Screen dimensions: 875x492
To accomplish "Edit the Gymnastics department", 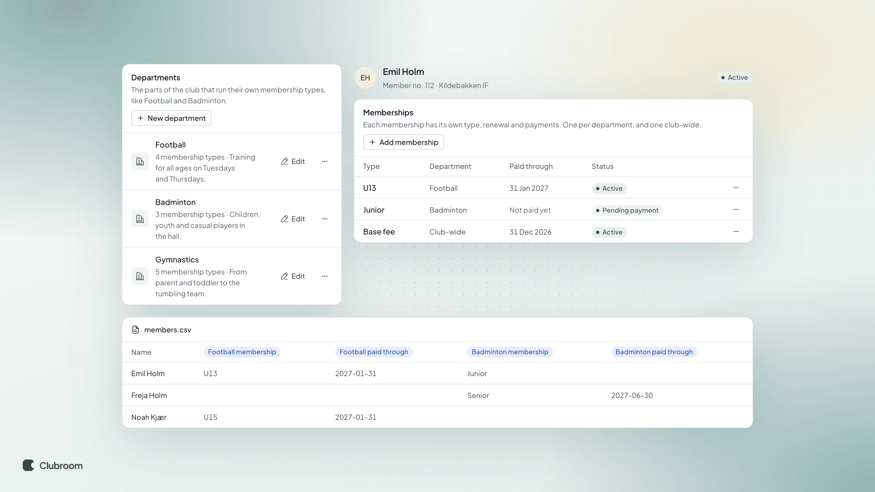I will point(293,276).
